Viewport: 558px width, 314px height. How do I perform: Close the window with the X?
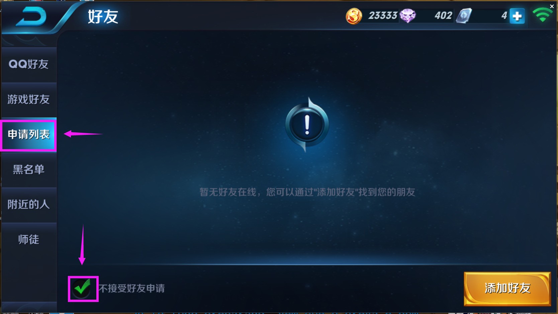pyautogui.click(x=552, y=6)
